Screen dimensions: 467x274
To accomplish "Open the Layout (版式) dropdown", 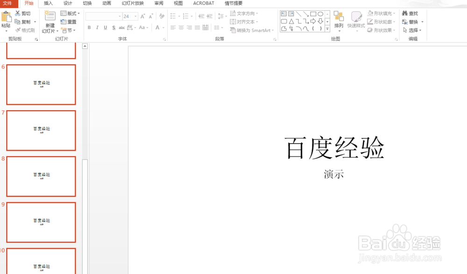I will point(70,14).
